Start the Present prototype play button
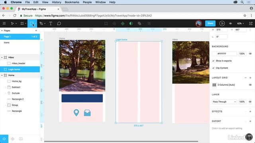Screen dimensions: 255x143 222,23
